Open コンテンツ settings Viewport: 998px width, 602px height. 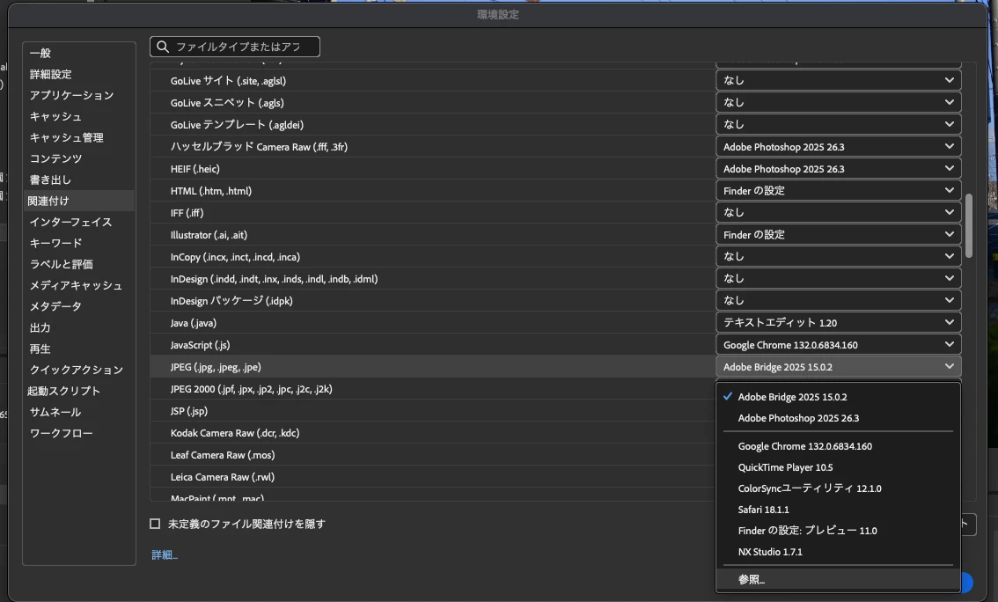pyautogui.click(x=55, y=158)
